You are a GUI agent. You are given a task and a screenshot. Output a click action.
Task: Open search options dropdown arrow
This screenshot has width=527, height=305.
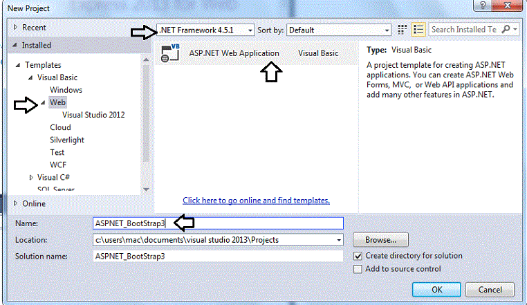pos(515,30)
